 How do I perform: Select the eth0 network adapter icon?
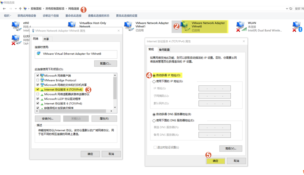[16, 26]
